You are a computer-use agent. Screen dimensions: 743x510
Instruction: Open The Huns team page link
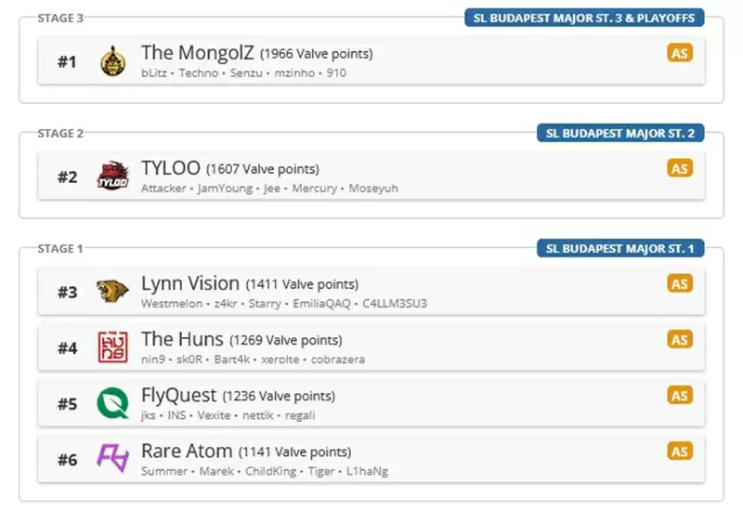[x=182, y=339]
